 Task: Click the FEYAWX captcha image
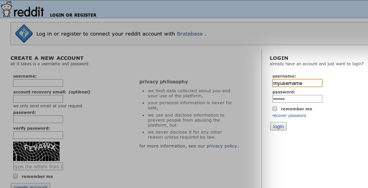pyautogui.click(x=36, y=151)
